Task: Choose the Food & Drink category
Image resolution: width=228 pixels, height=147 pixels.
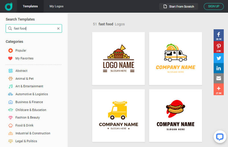Action: 24,125
